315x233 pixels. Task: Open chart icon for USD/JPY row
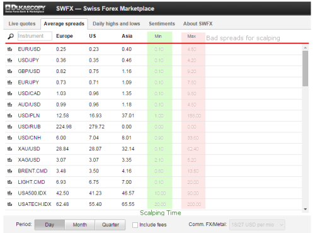pyautogui.click(x=9, y=60)
